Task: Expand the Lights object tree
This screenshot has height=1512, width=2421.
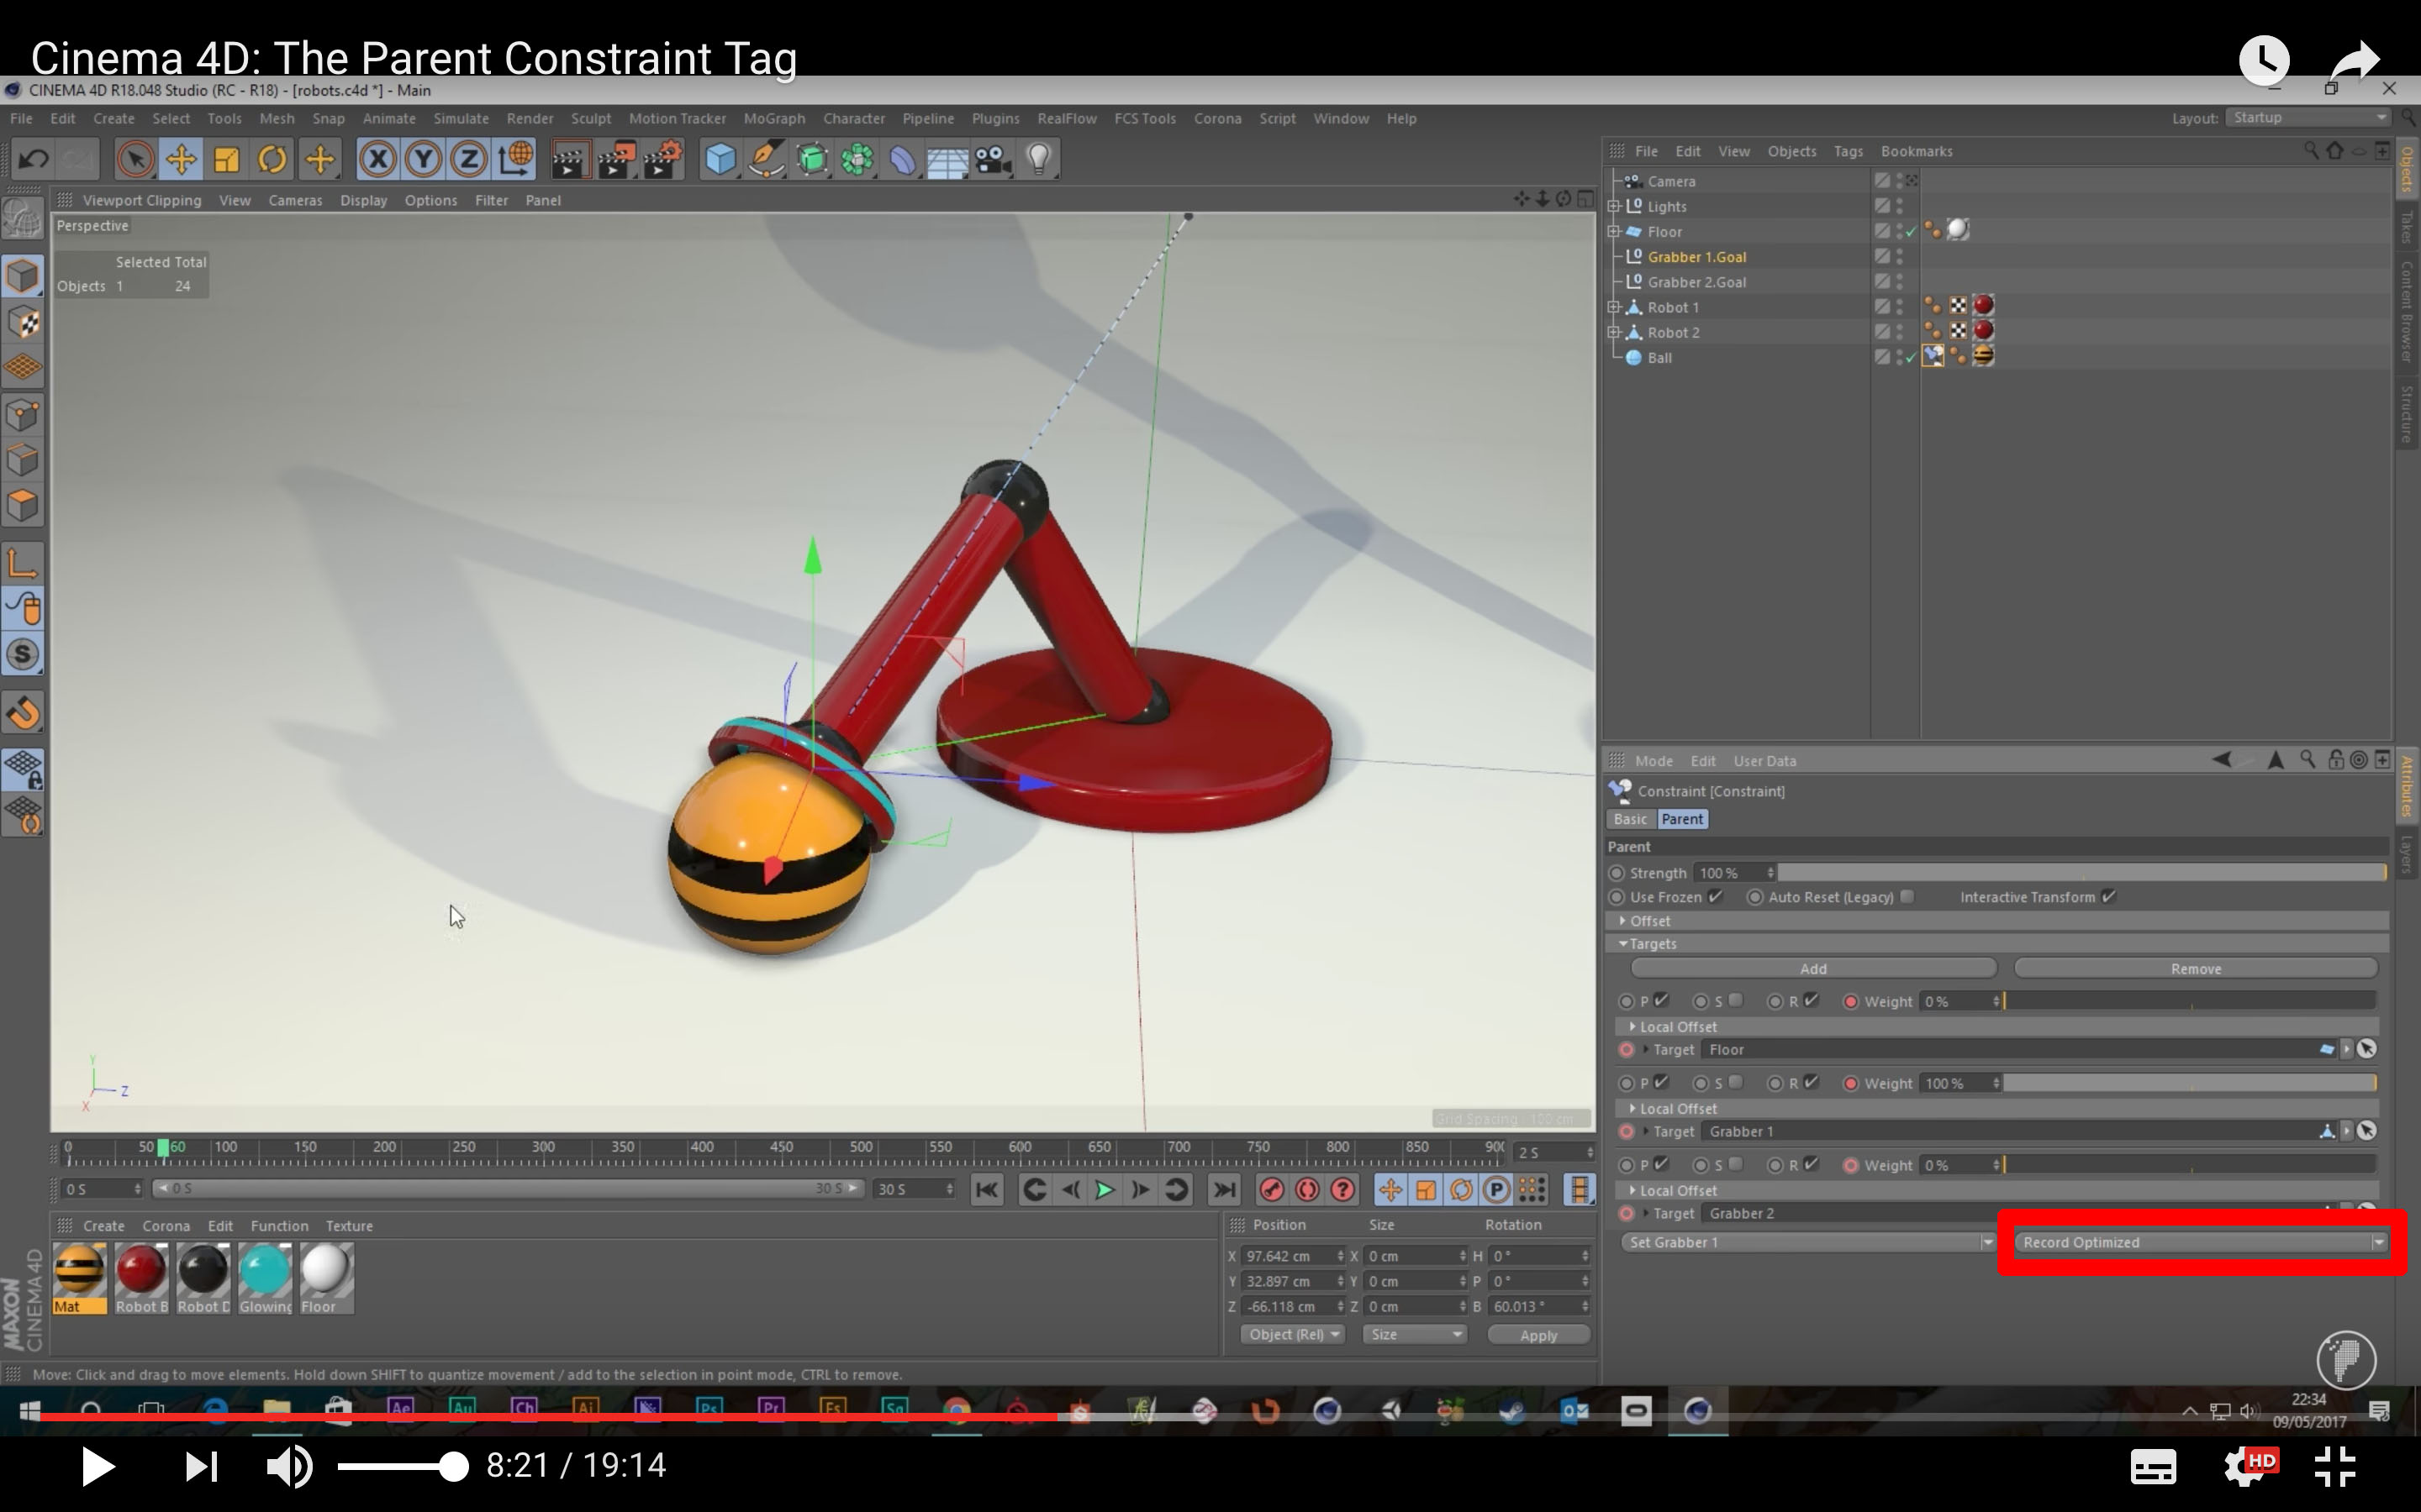Action: pyautogui.click(x=1614, y=206)
